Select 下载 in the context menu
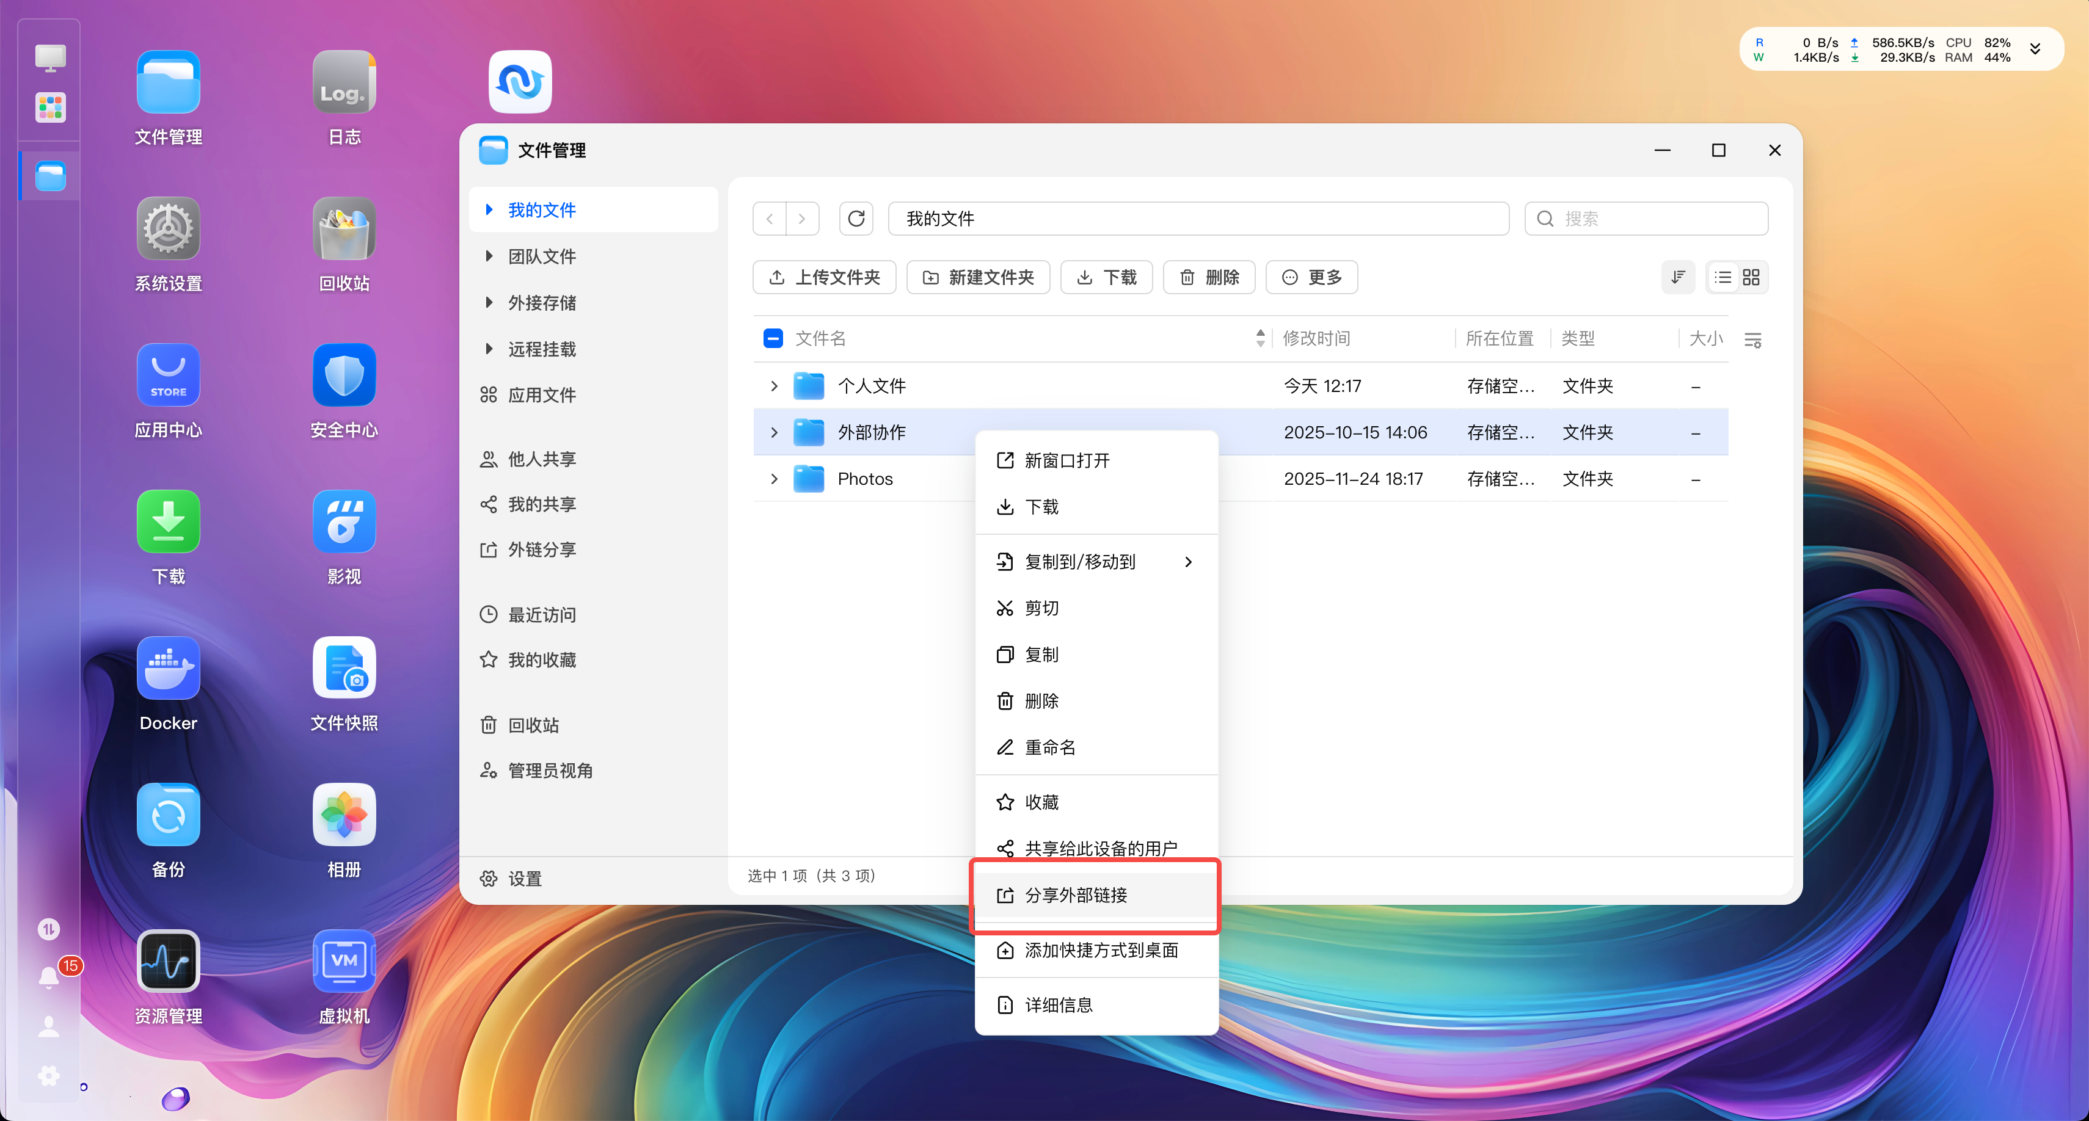The image size is (2089, 1121). pos(1096,507)
